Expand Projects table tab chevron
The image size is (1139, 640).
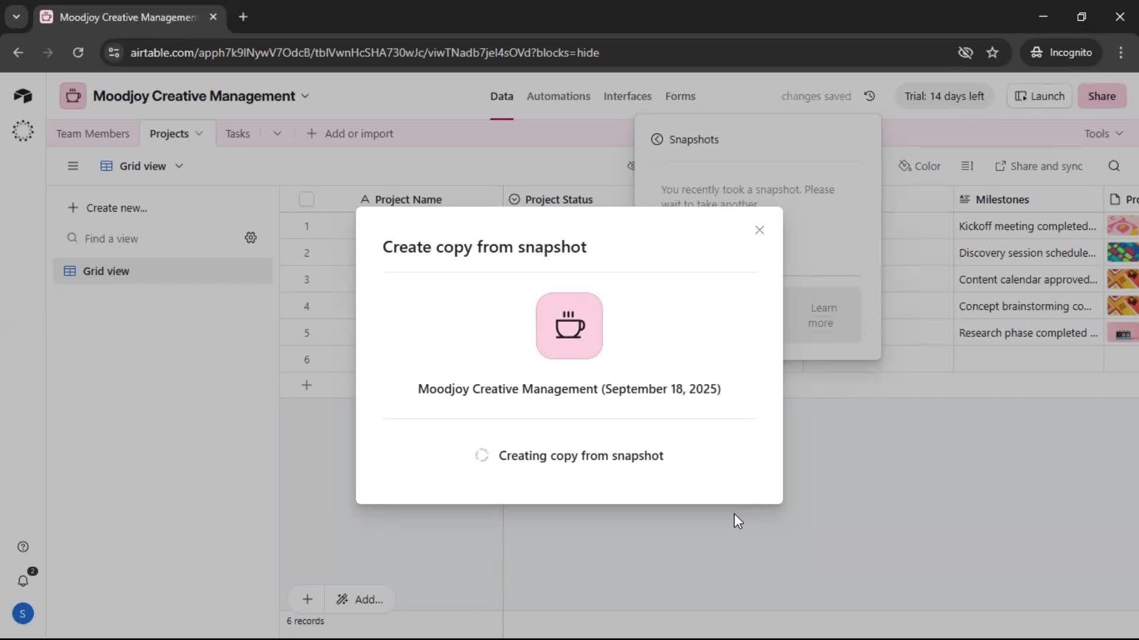199,133
